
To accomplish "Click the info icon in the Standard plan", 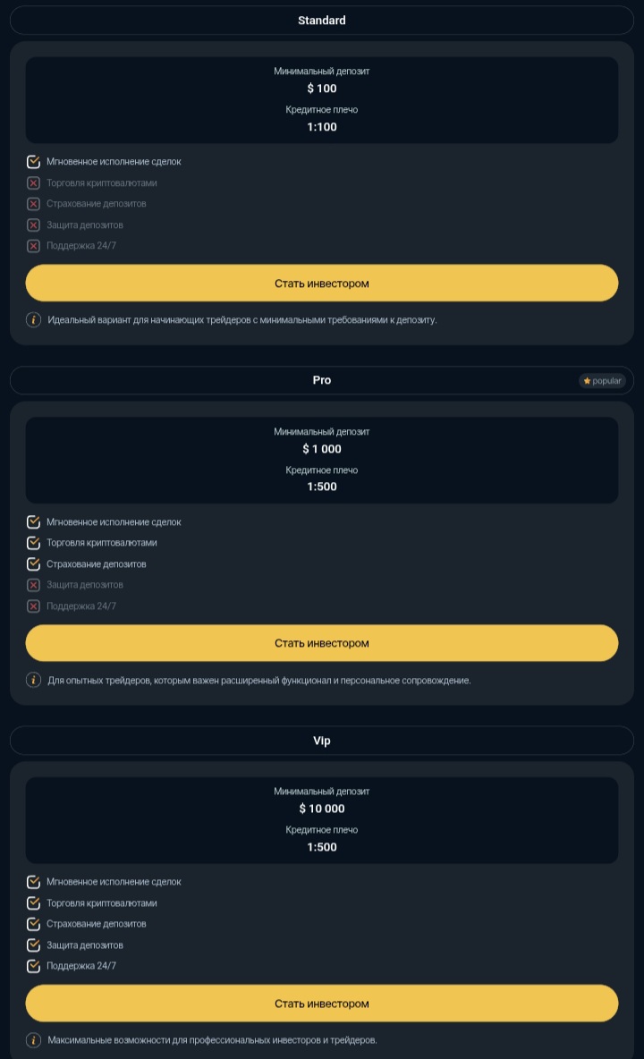I will [34, 319].
